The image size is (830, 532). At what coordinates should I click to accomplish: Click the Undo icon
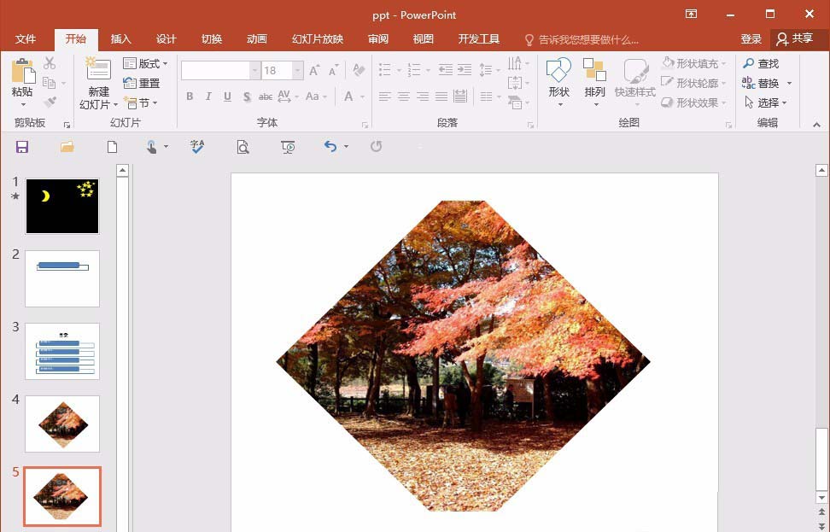331,146
